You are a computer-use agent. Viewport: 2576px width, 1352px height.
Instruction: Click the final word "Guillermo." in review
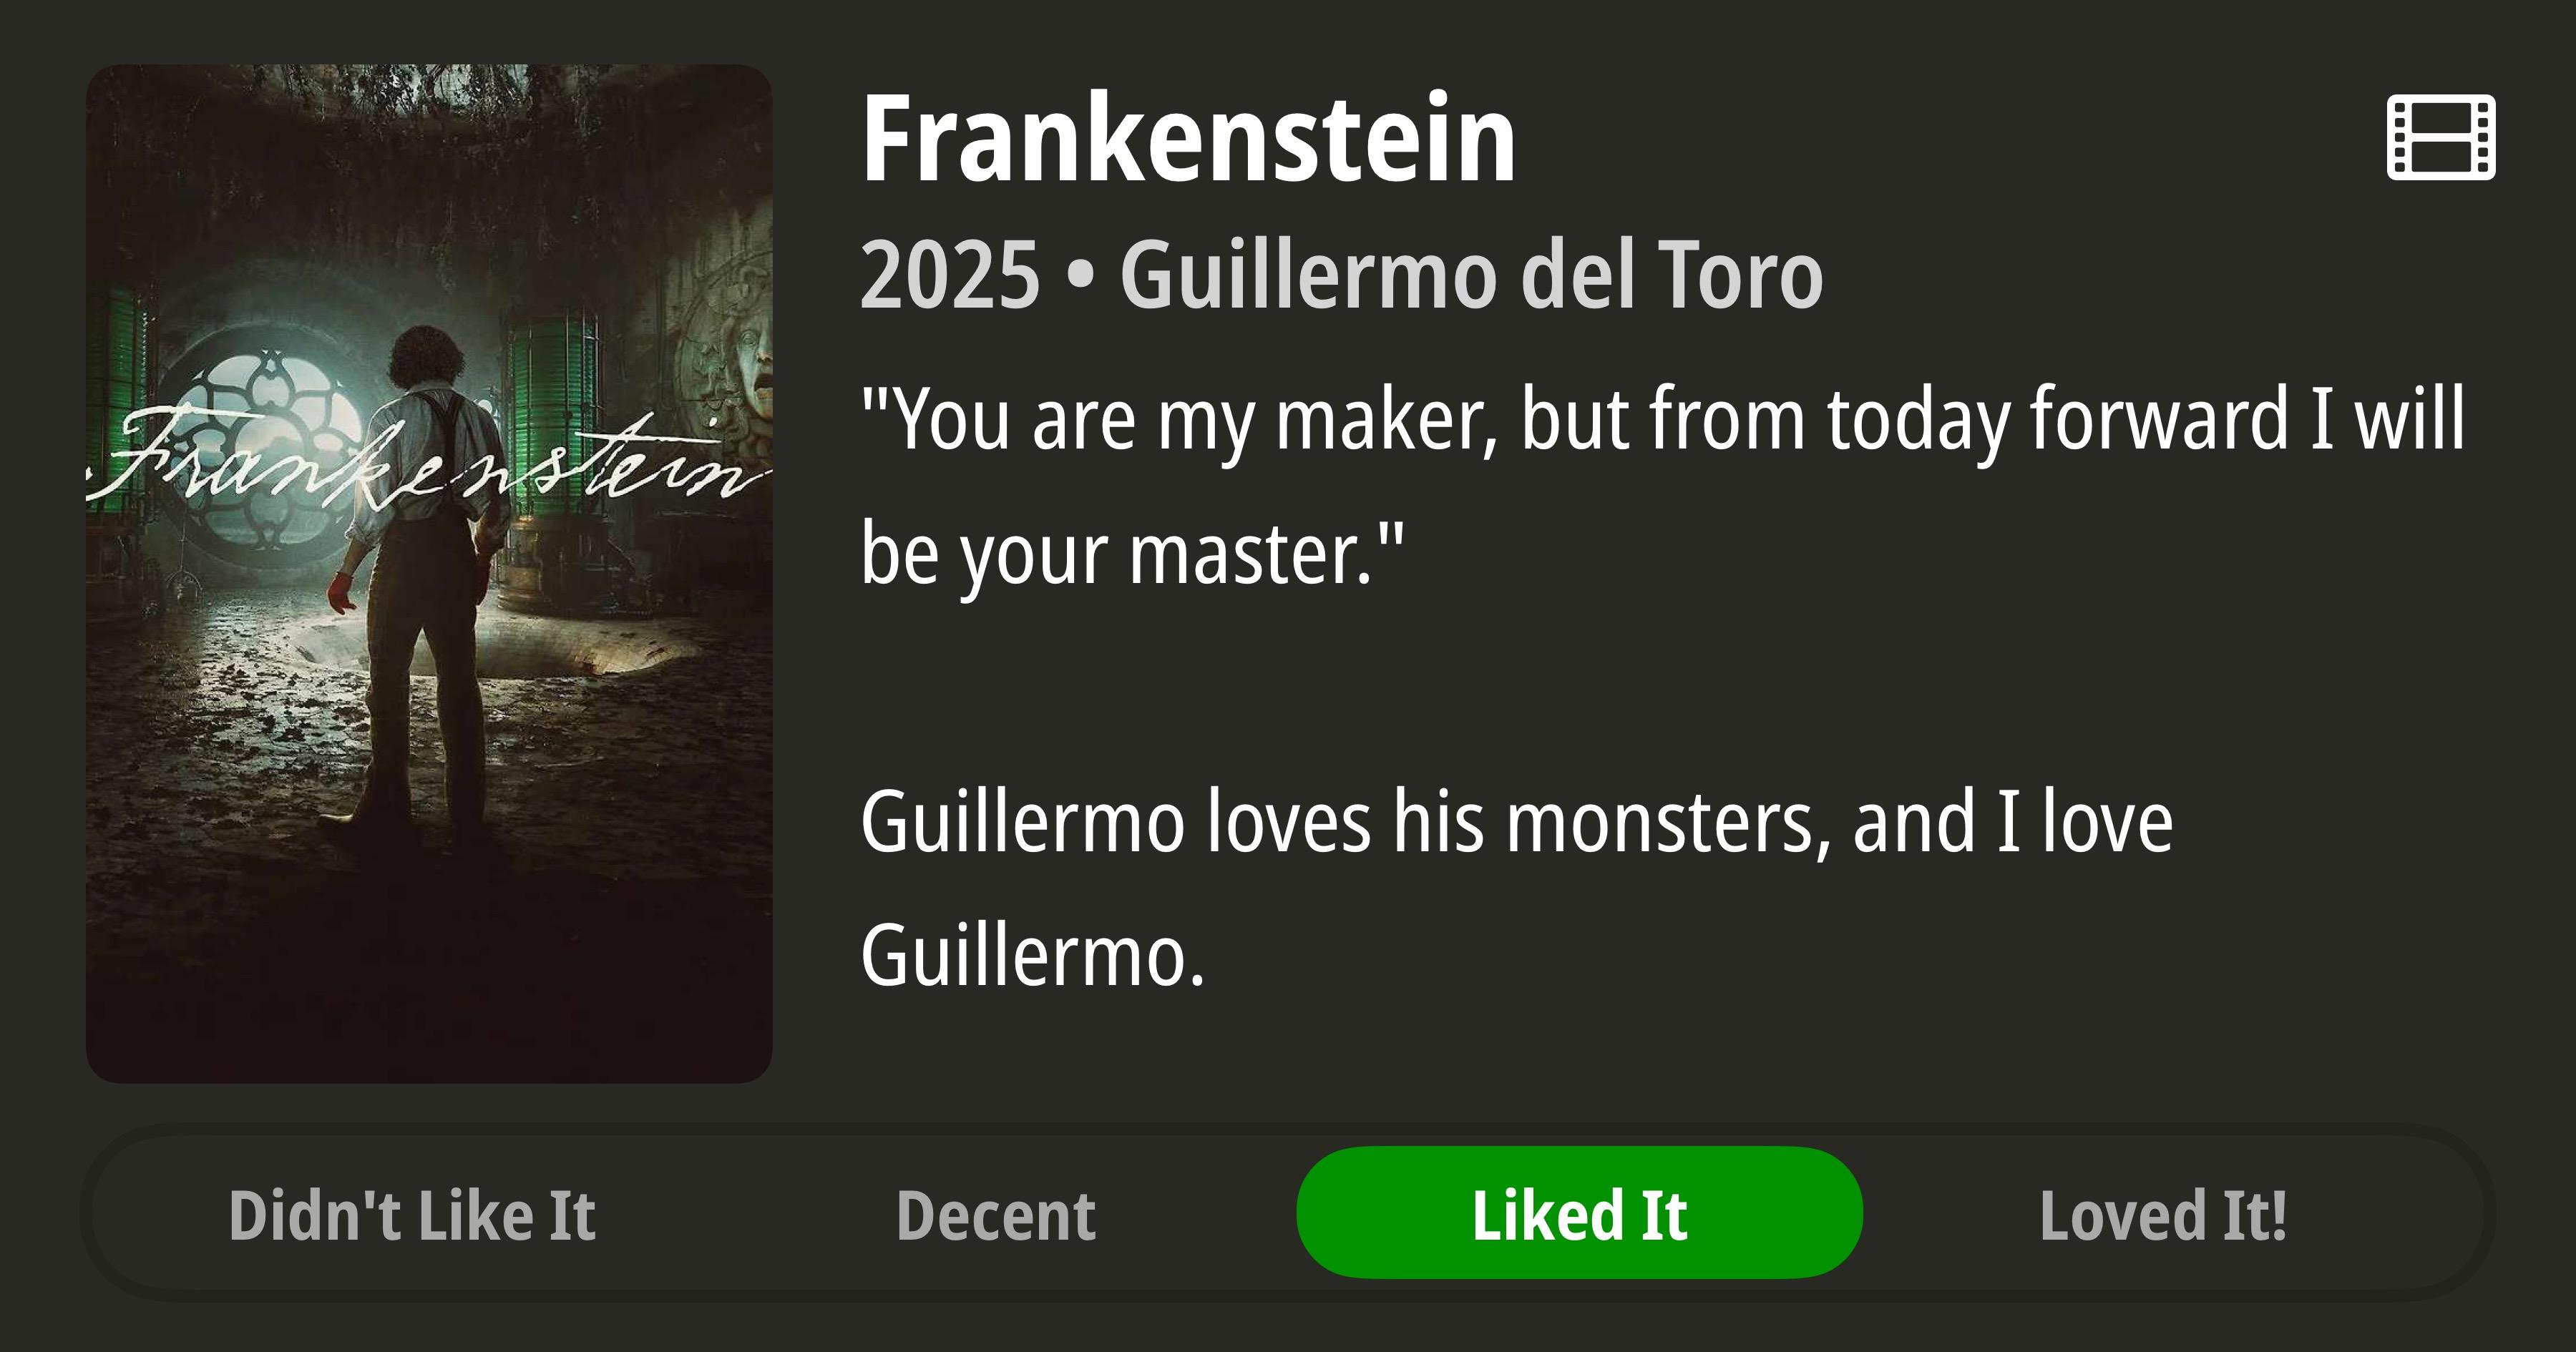point(1033,956)
